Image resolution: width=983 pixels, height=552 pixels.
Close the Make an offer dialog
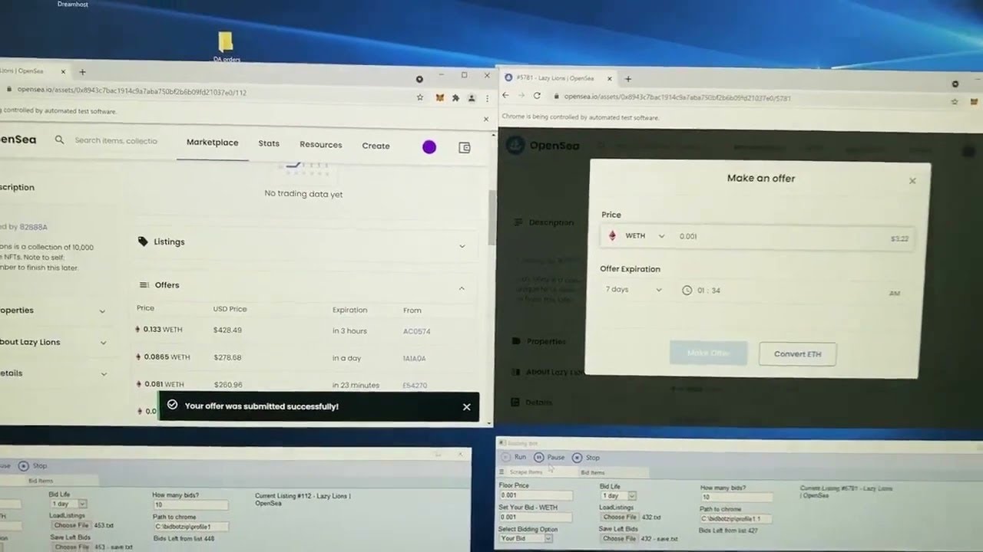click(912, 181)
